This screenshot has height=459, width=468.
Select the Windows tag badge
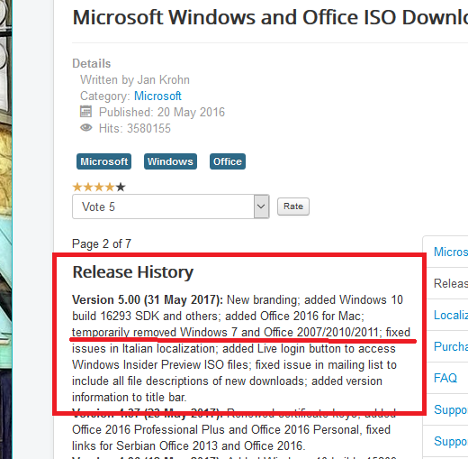point(170,161)
